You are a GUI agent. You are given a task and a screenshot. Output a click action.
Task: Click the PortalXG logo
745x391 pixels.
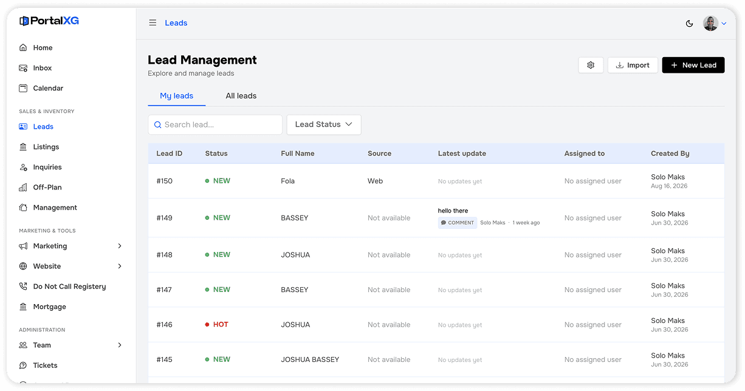point(49,21)
